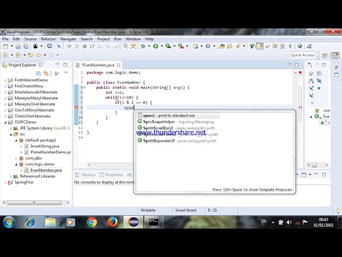
Task: Expand the FirstHibernetDemo project
Action: tap(5, 80)
